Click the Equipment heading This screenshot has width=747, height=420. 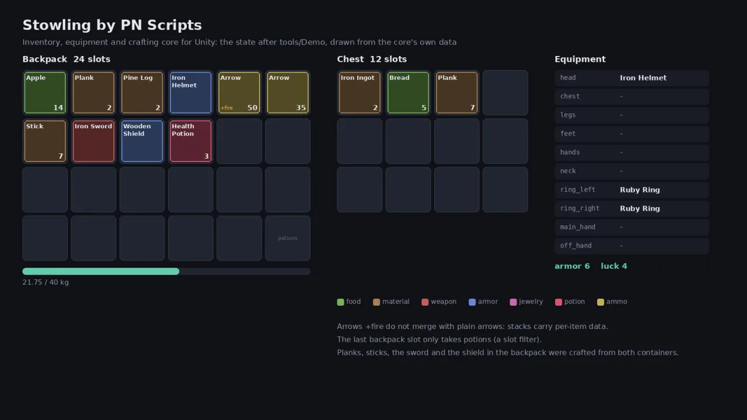pyautogui.click(x=580, y=60)
